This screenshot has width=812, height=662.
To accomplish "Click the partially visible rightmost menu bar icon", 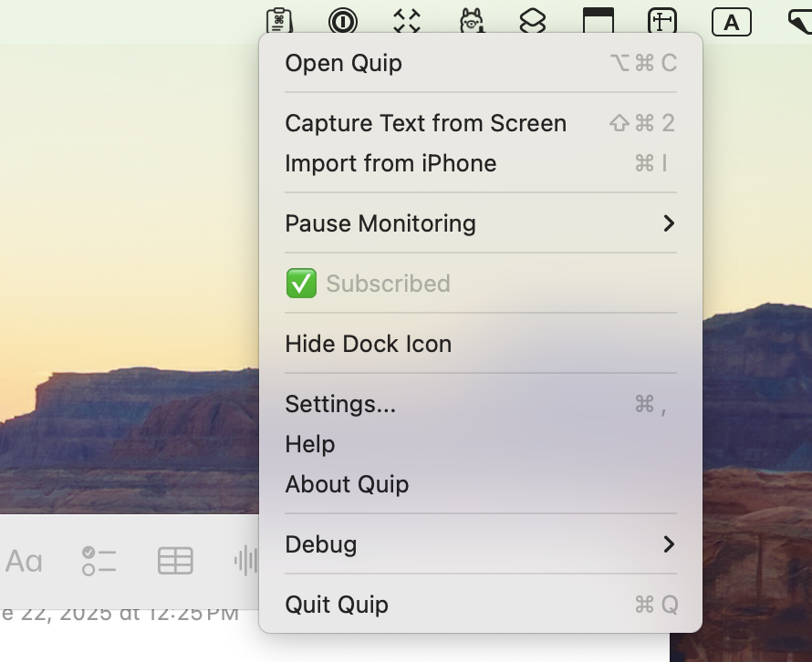I will (800, 22).
